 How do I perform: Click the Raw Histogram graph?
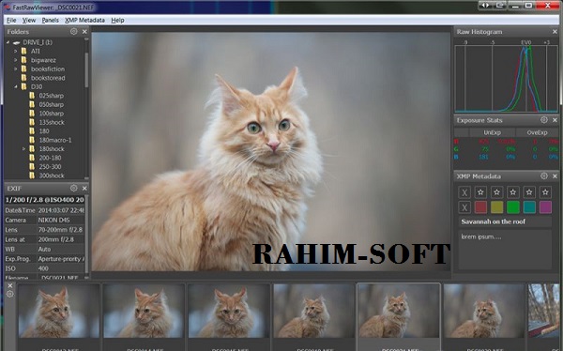[507, 78]
